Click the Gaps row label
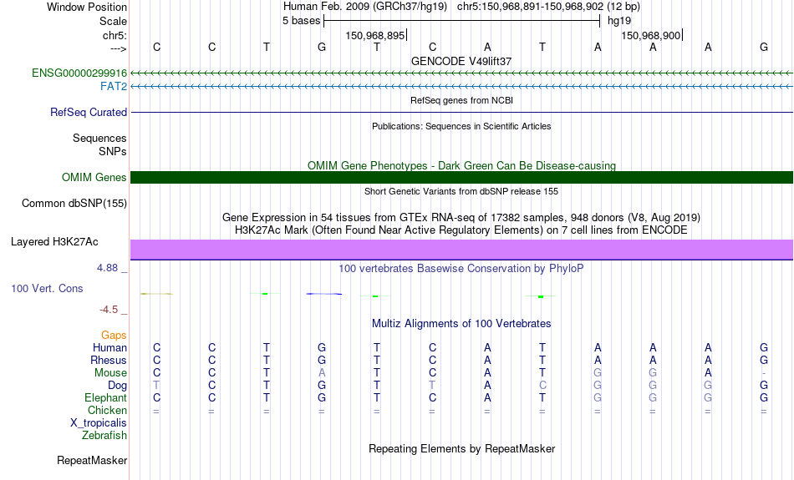Viewport: 794px width, 480px height. point(114,335)
